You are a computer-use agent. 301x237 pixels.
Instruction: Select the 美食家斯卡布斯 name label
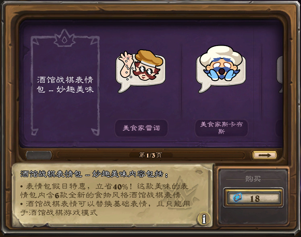(222, 128)
